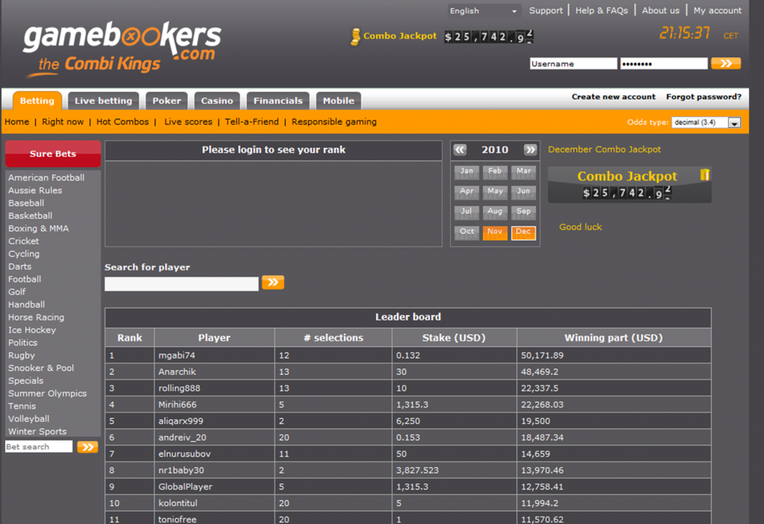Select Sep in the month calendar
Image resolution: width=764 pixels, height=524 pixels.
point(523,212)
